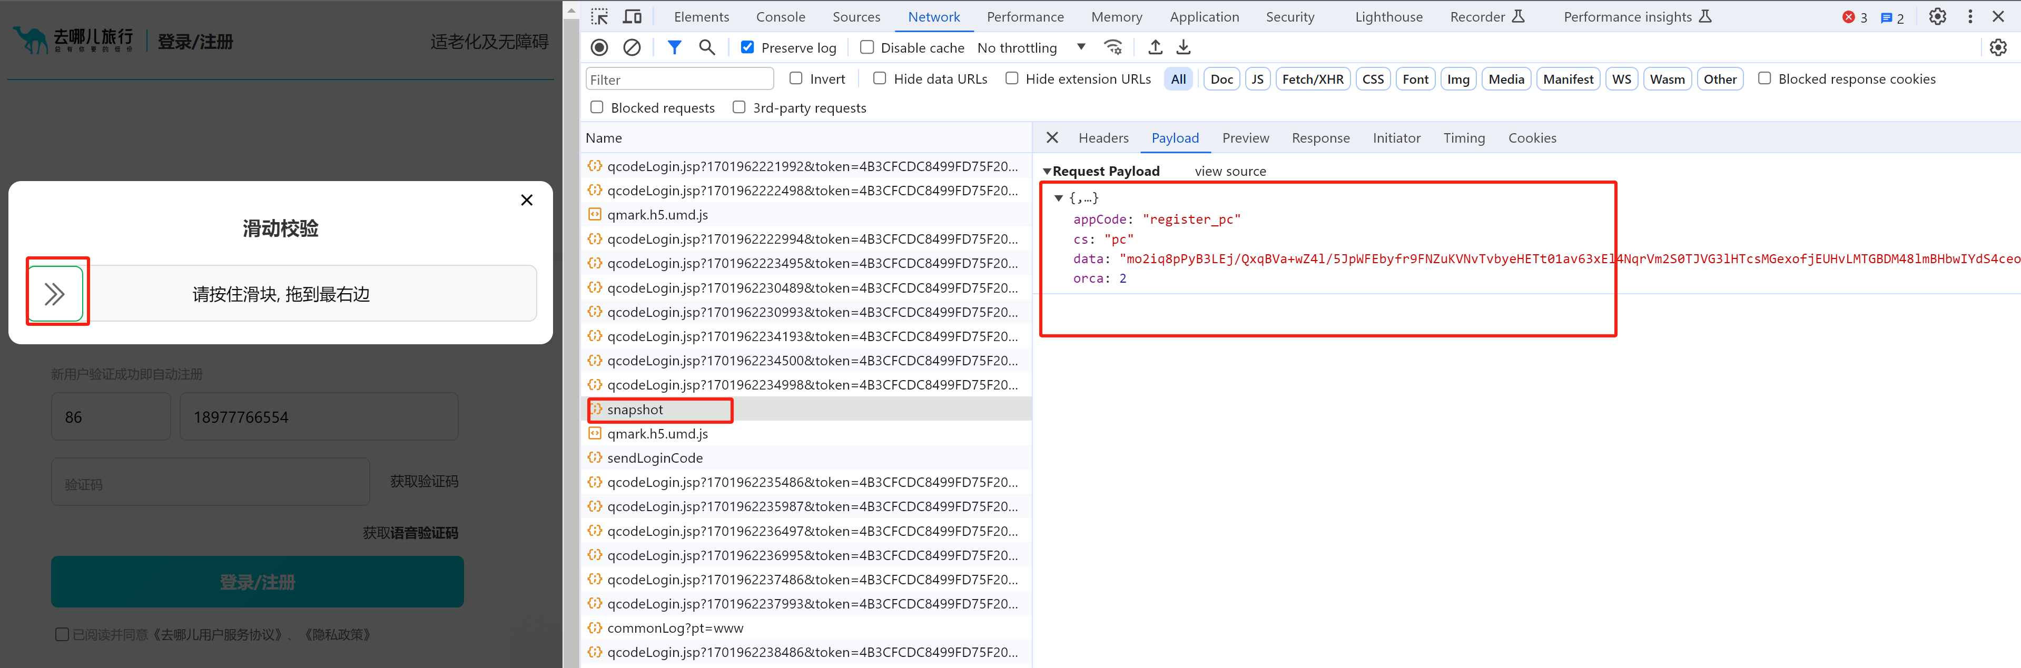Open the issues count indicator

point(1892,17)
